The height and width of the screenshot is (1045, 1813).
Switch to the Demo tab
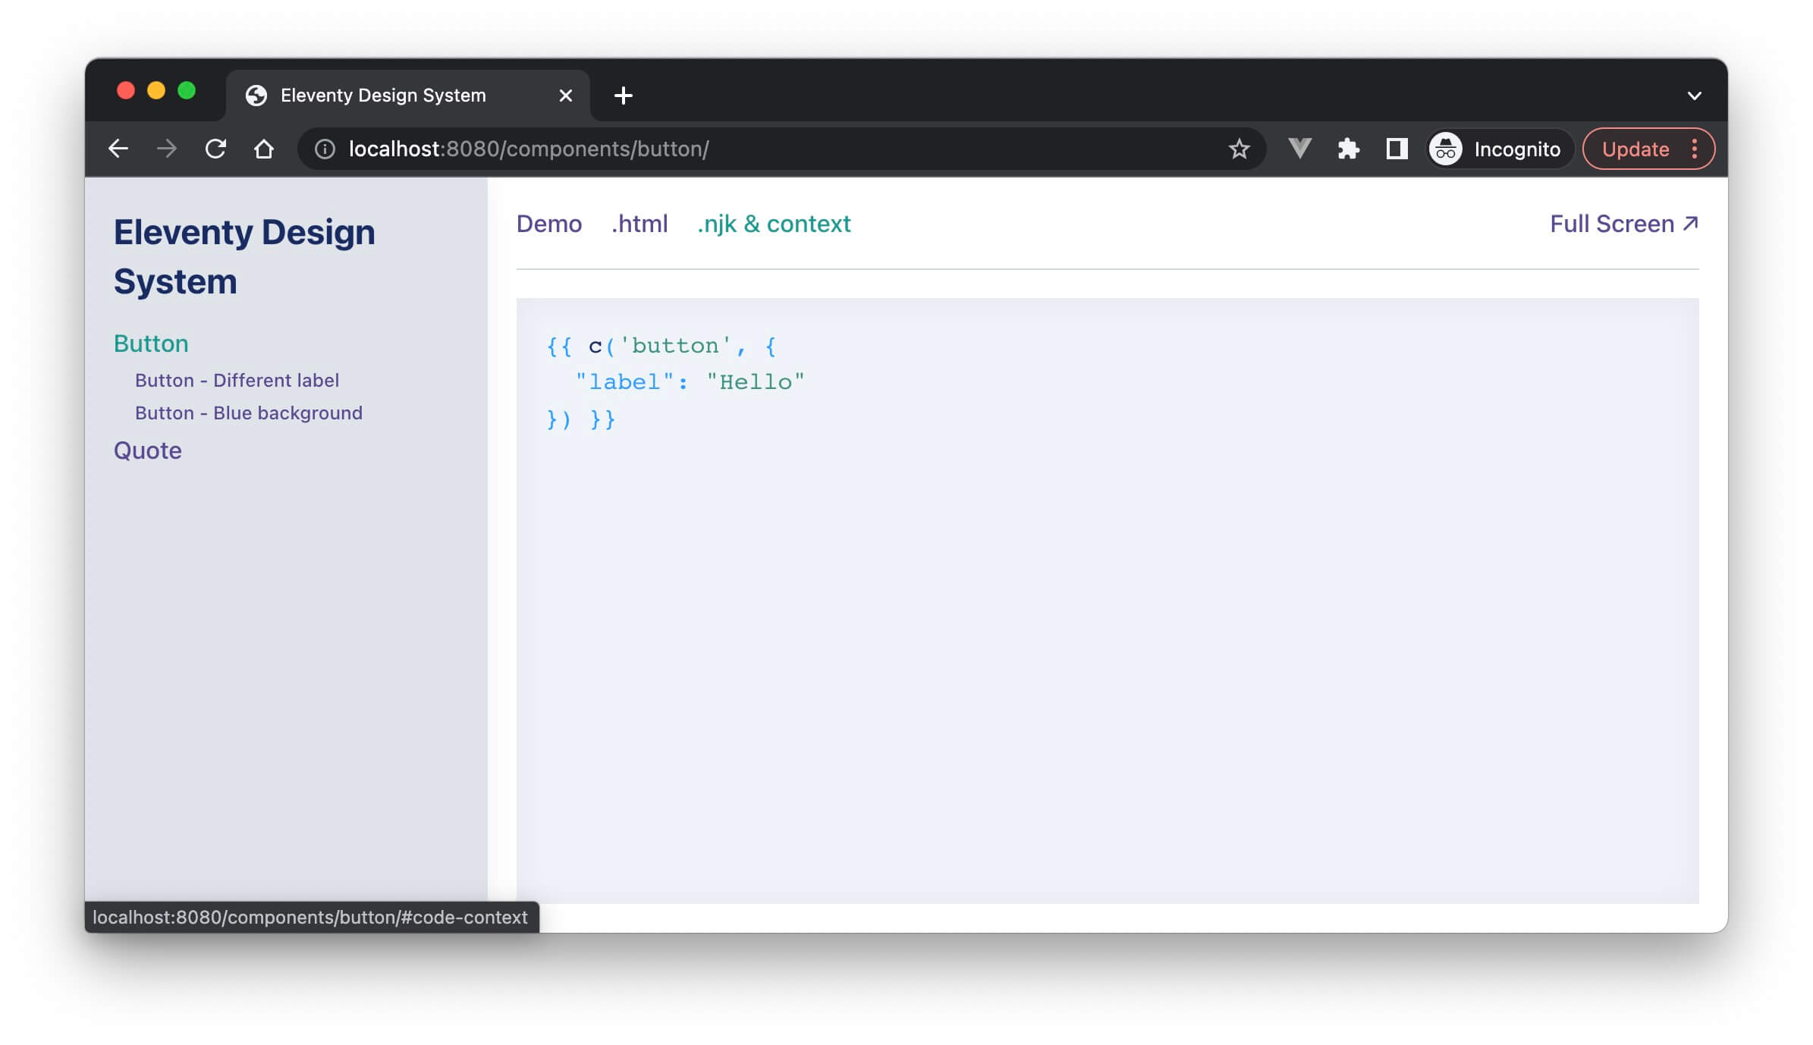pyautogui.click(x=549, y=224)
